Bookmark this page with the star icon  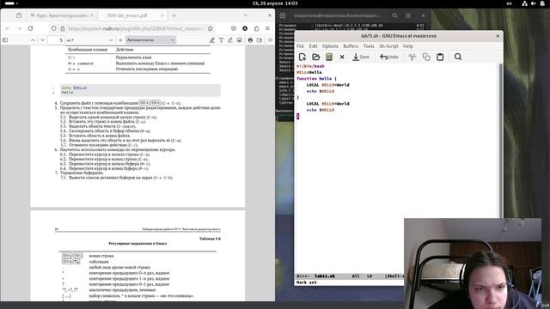(210, 28)
